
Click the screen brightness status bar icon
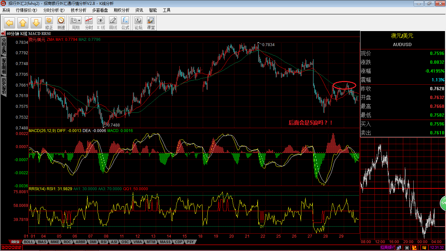(407, 248)
